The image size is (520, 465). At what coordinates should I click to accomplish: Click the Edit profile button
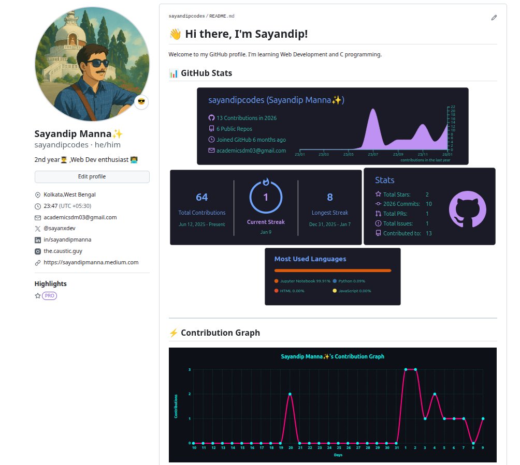click(92, 176)
